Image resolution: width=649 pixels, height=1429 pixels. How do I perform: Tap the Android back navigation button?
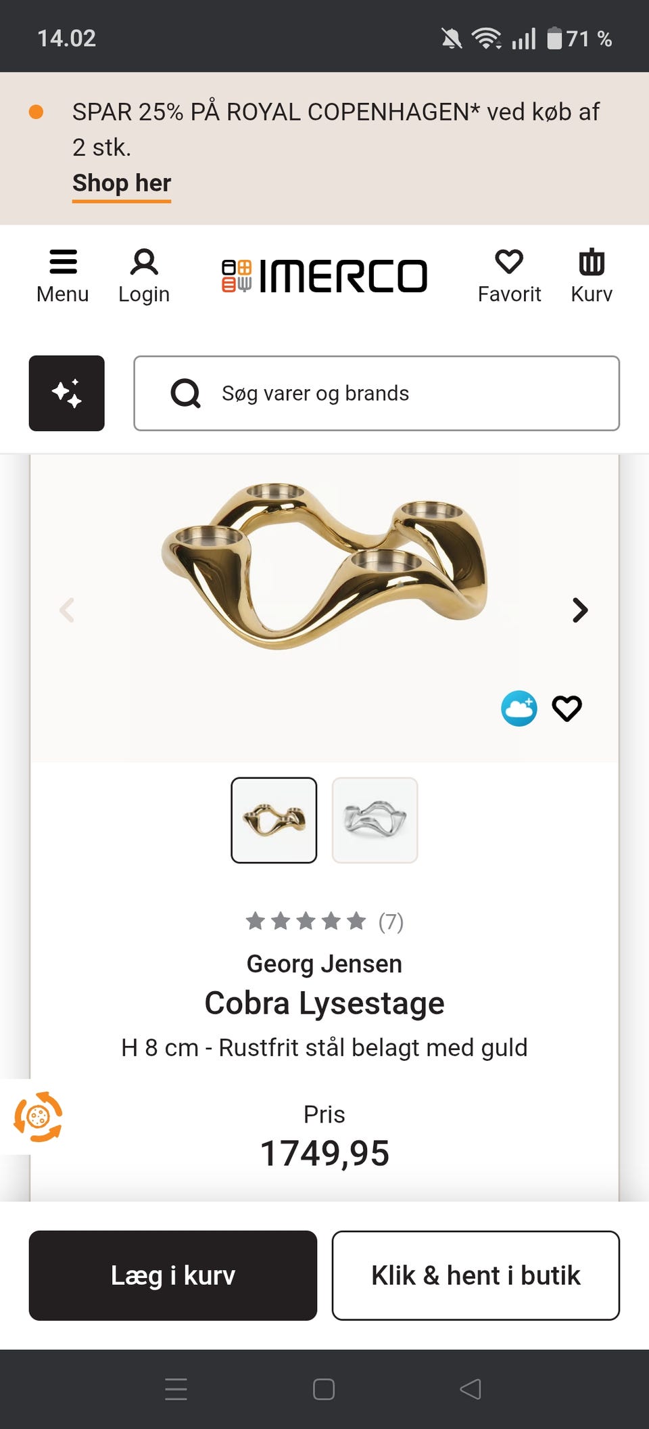point(471,1389)
